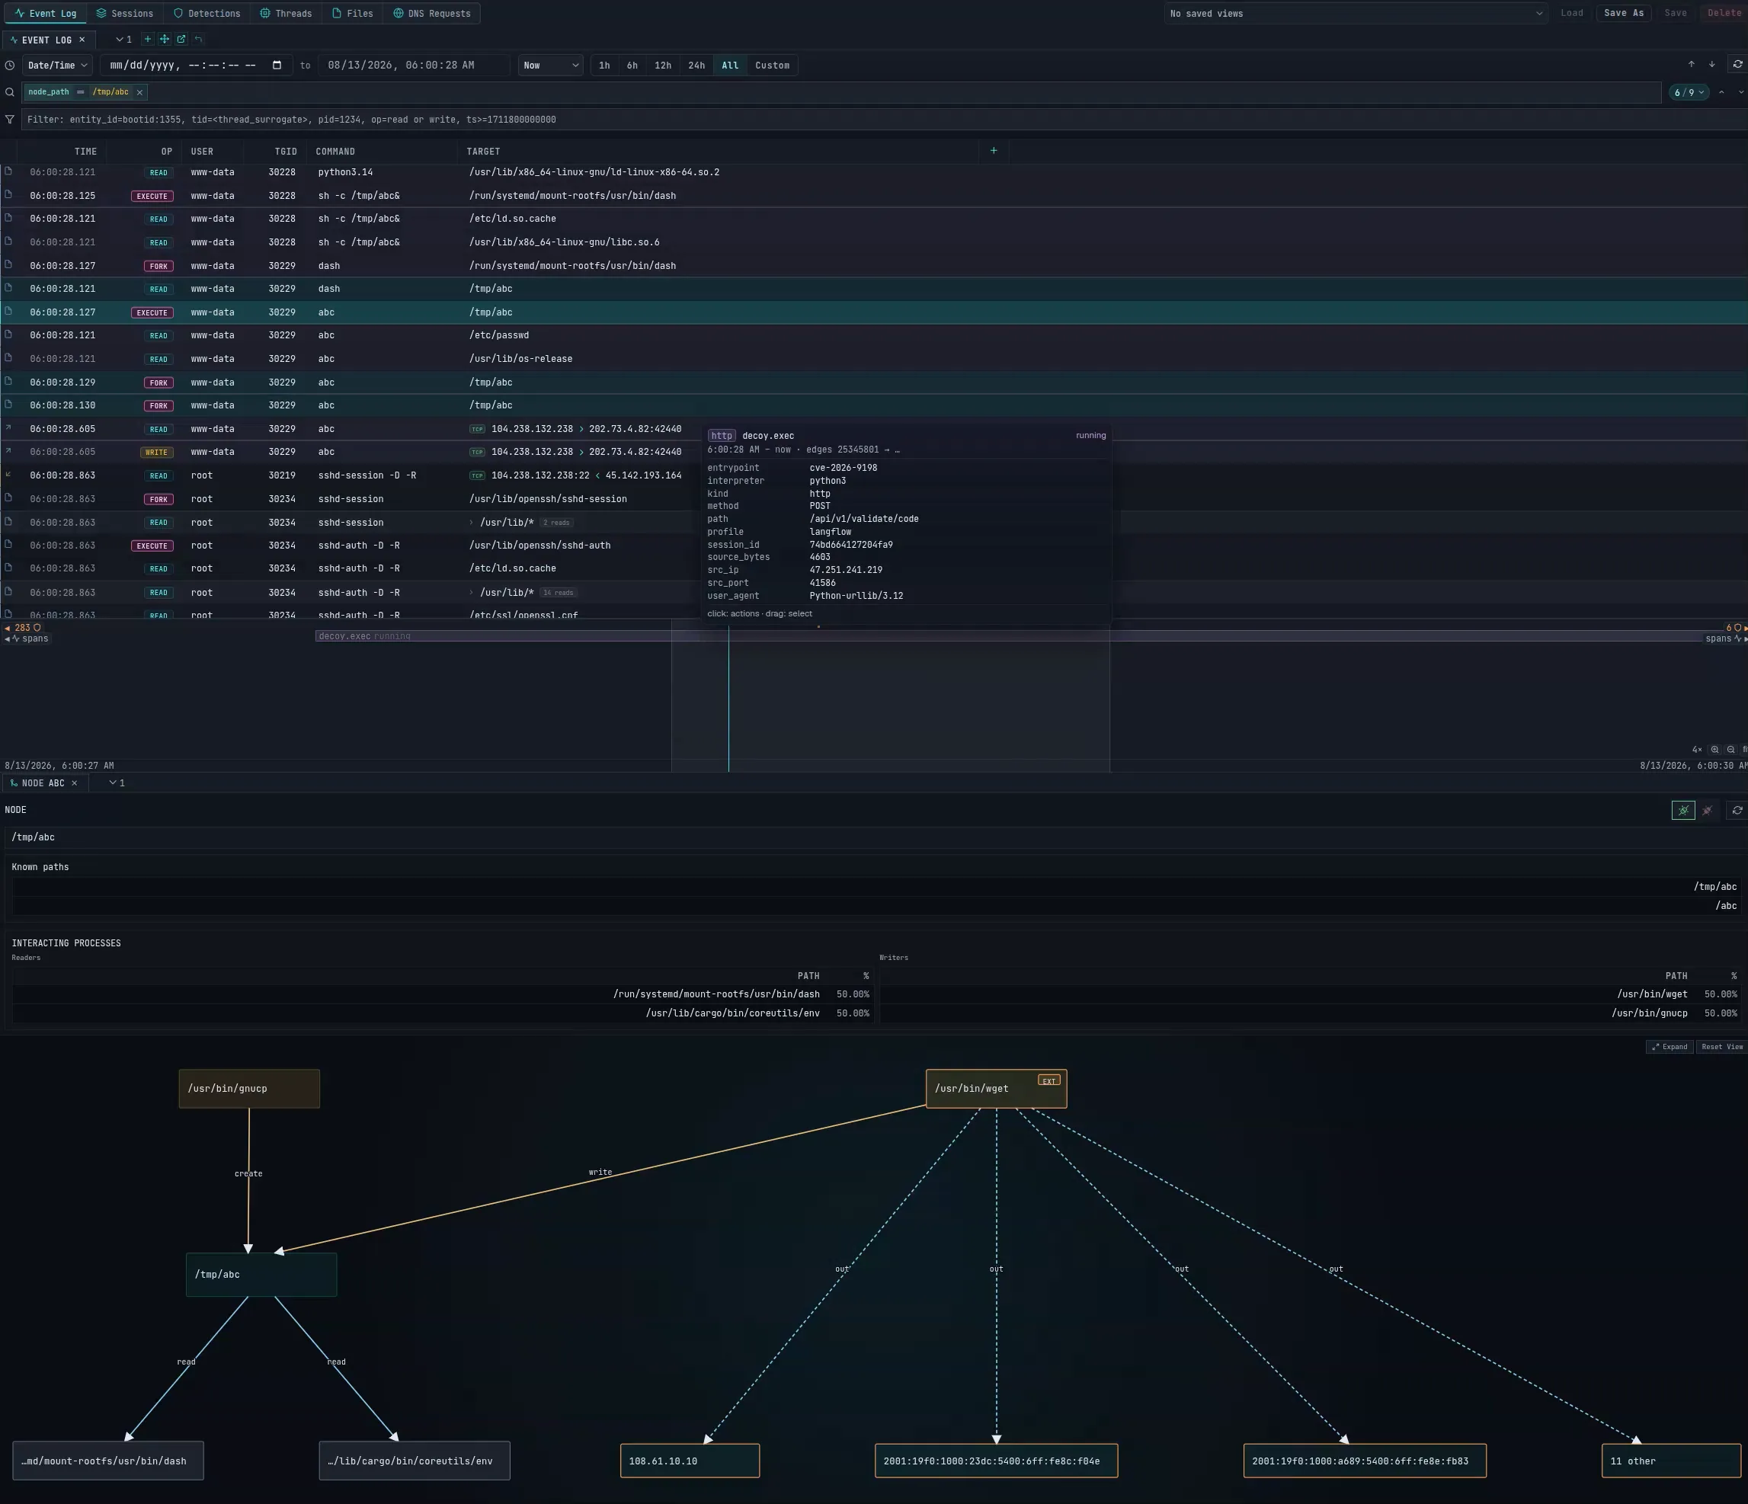This screenshot has height=1504, width=1748.
Task: Click outbound arrow icon on abc WRITE row
Action: coord(8,451)
